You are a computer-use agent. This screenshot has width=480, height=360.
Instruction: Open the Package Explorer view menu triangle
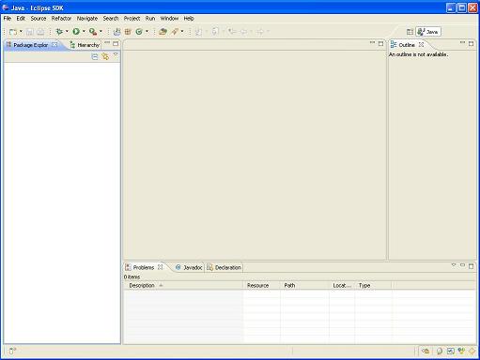(116, 55)
